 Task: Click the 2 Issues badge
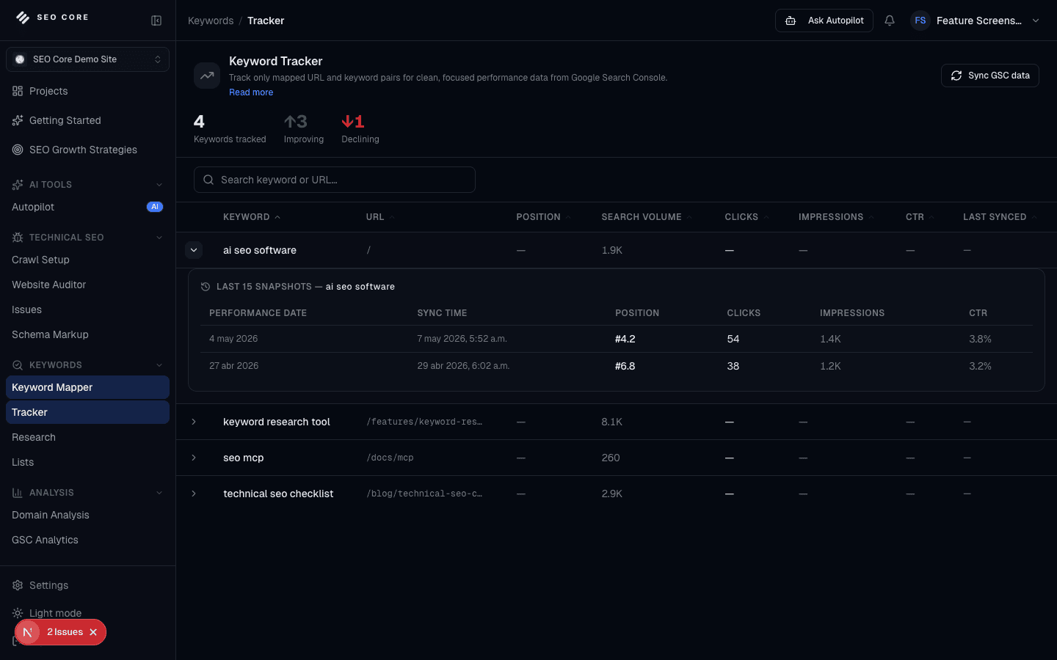pyautogui.click(x=65, y=632)
